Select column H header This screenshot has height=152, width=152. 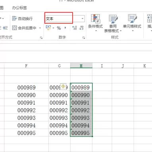[x=81, y=66]
